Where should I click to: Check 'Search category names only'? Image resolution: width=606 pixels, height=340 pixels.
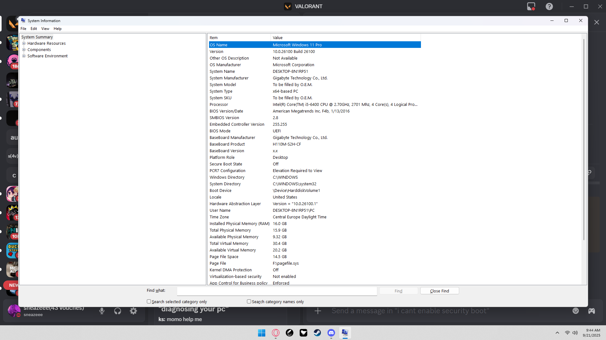point(249,302)
